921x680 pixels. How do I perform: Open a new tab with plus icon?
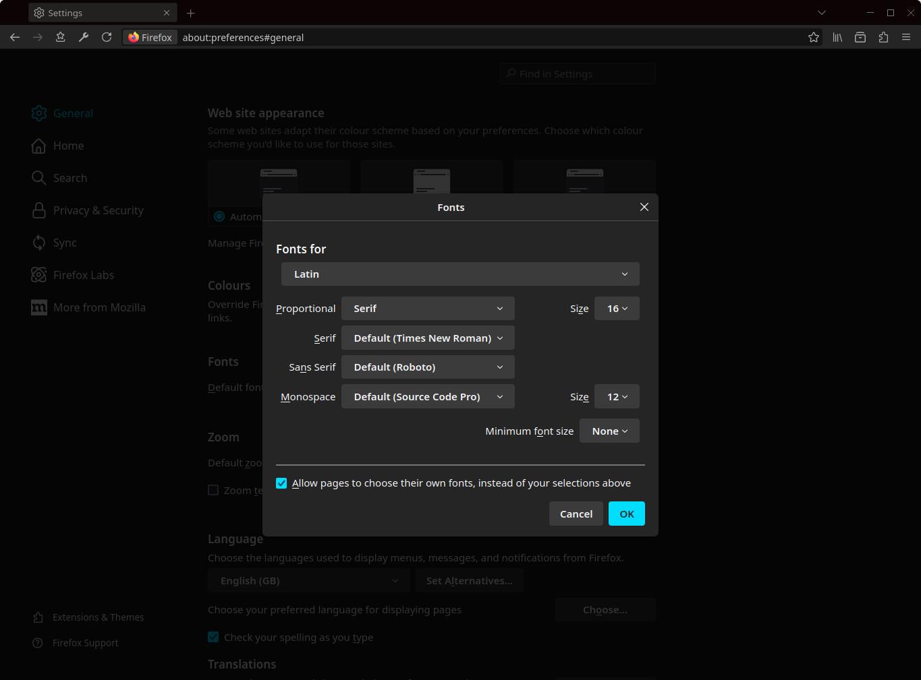point(191,13)
